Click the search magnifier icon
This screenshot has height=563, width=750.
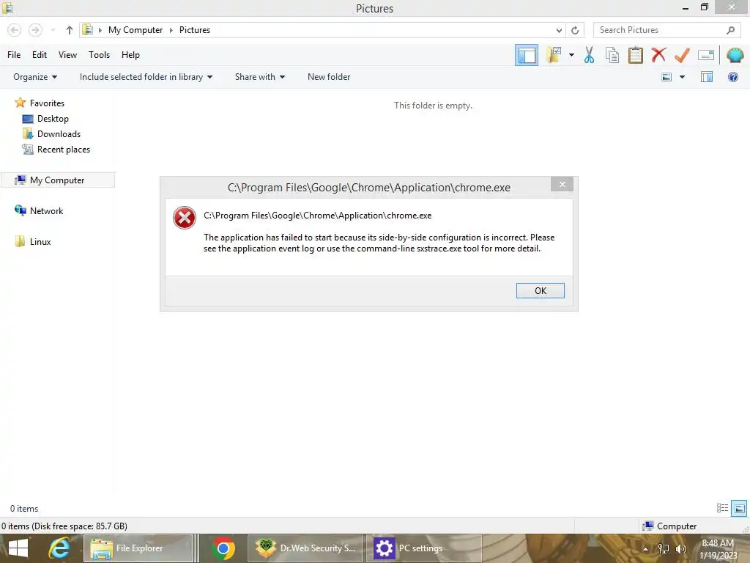coord(730,30)
